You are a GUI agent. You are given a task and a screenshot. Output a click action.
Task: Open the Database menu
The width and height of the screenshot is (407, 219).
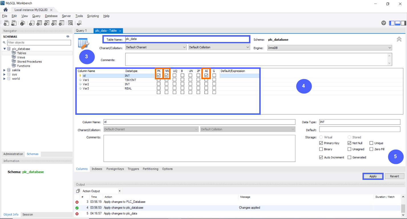[x=51, y=16]
